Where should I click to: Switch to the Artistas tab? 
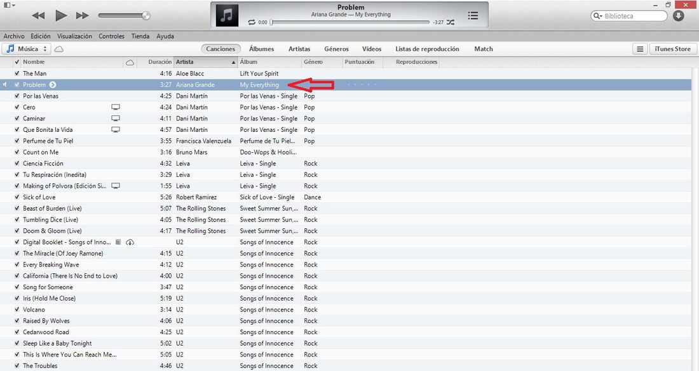coord(299,49)
